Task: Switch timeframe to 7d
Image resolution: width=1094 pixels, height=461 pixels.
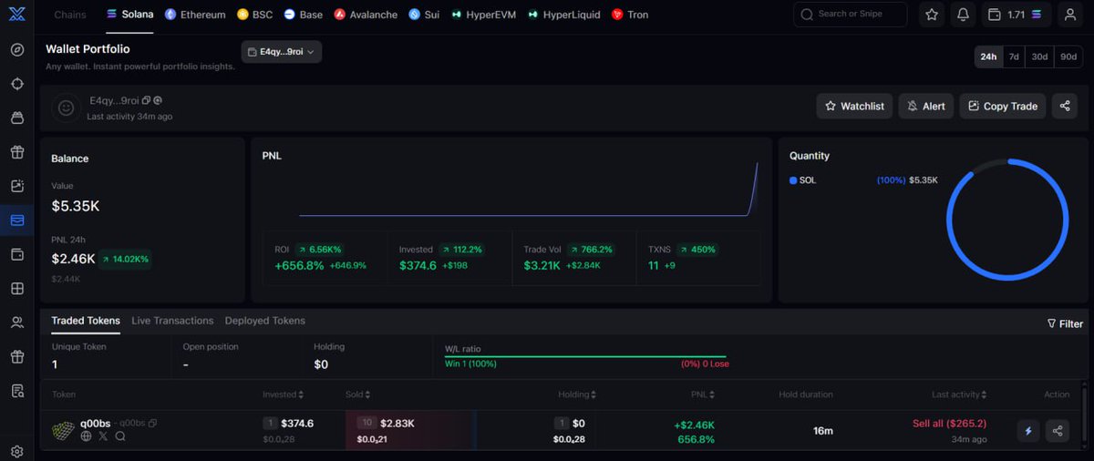Action: coord(1013,56)
